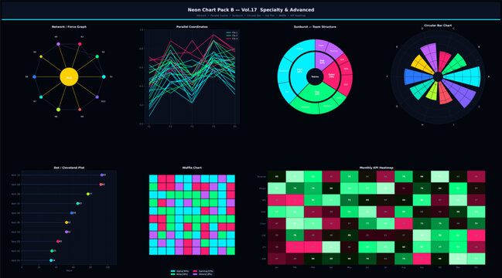Select the N10 node in the network graph
This screenshot has width=502, height=278.
click(x=97, y=97)
